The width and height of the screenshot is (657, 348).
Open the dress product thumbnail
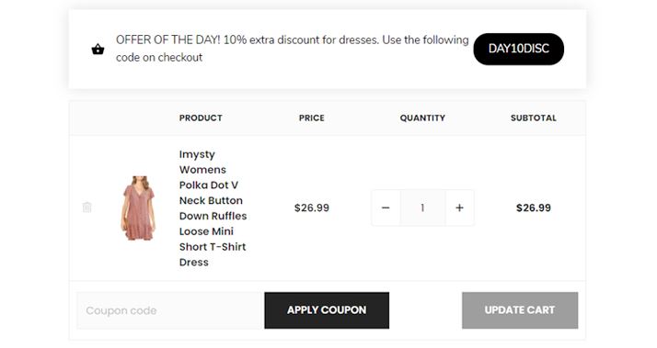click(x=138, y=208)
